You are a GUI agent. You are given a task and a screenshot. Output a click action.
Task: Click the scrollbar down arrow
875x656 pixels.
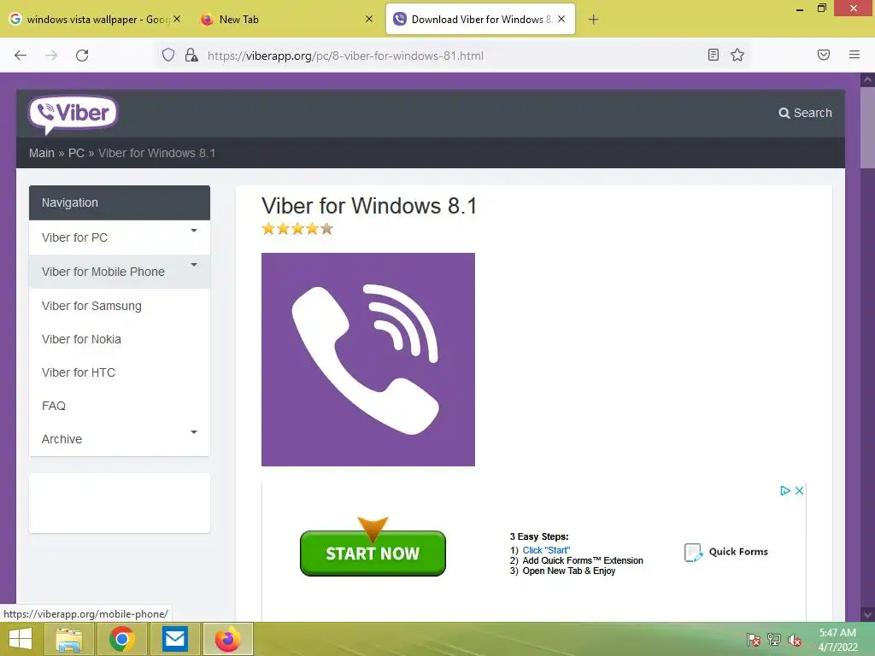(x=867, y=615)
